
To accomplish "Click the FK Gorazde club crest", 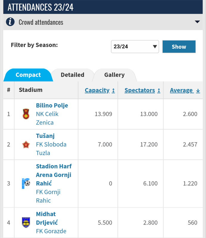I will [26, 223].
